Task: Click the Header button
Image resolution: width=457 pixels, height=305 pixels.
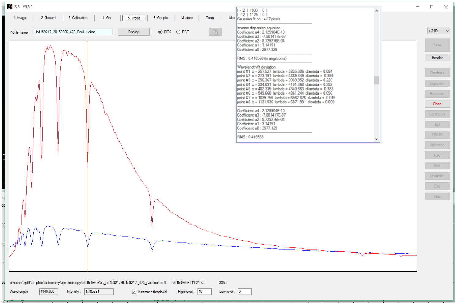Action: (437, 58)
